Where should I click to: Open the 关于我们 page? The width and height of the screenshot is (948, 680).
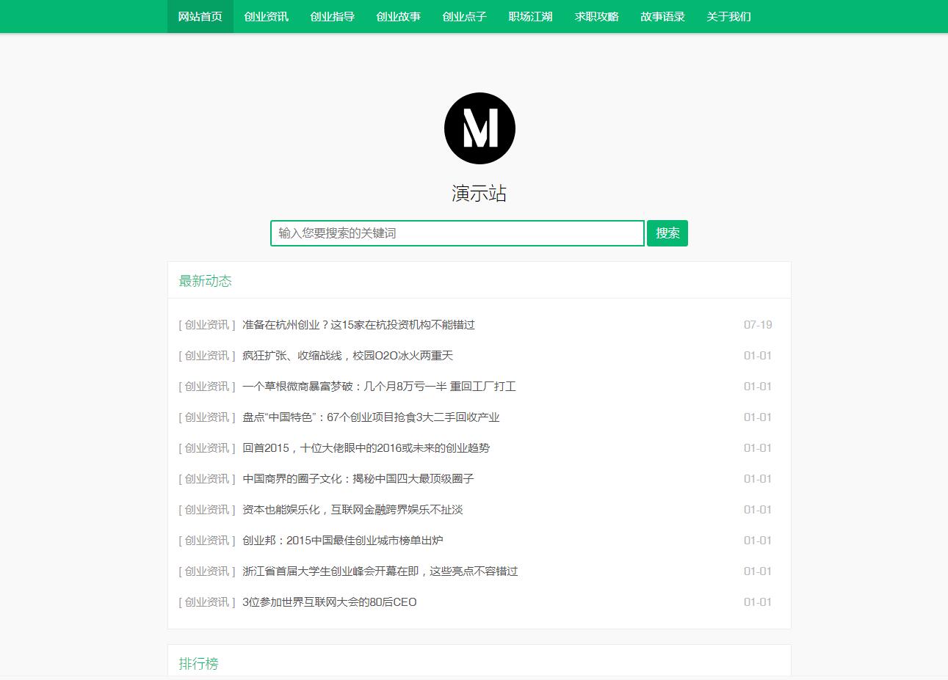728,16
